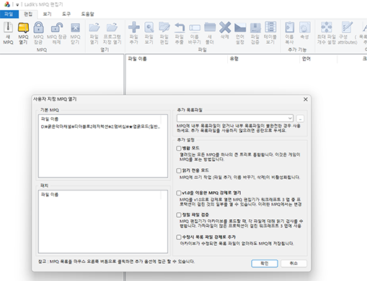This screenshot has height=281, width=367.
Task: Click the Open with program (프로그램 지정 열기) icon
Action: (112, 27)
